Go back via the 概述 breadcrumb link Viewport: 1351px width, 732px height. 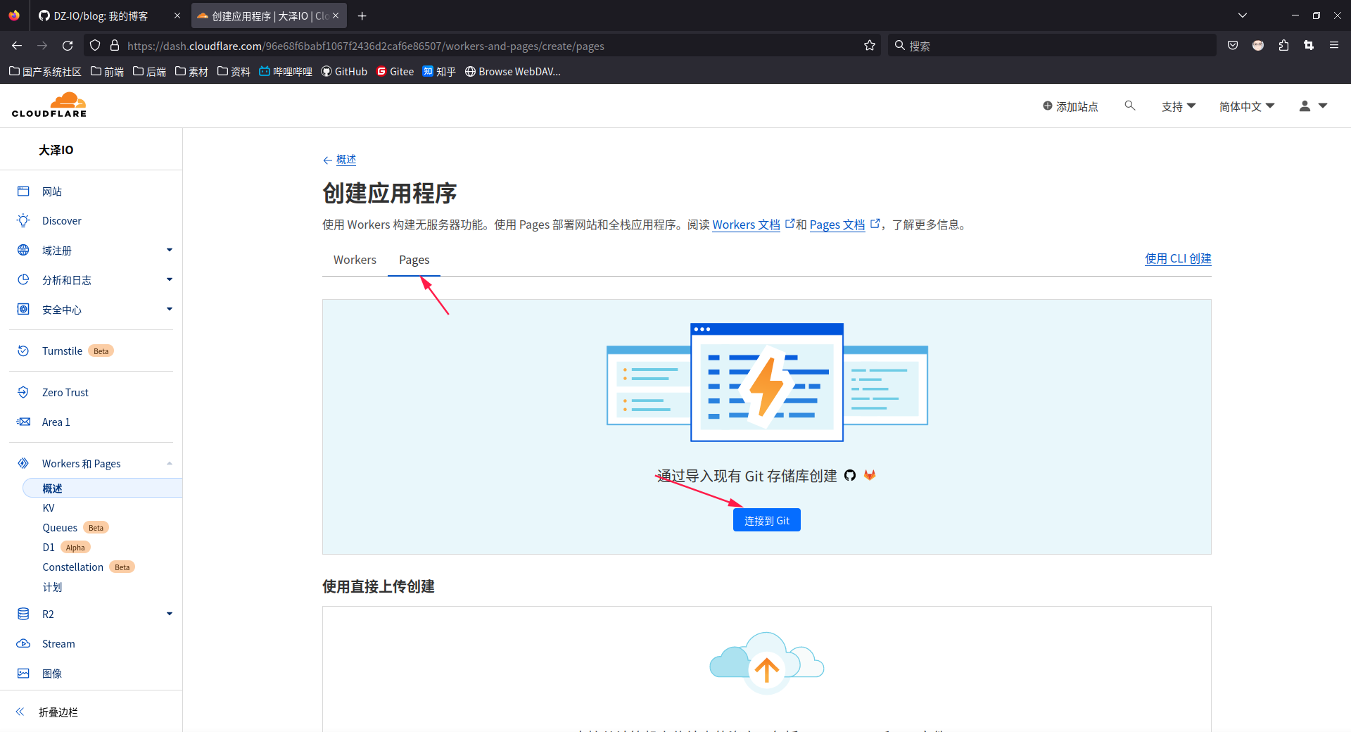pyautogui.click(x=346, y=160)
